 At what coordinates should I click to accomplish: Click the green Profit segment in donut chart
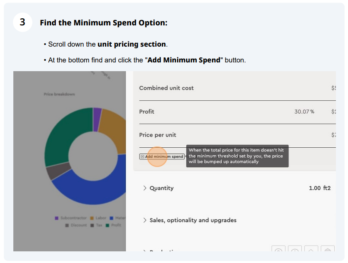pyautogui.click(x=63, y=133)
